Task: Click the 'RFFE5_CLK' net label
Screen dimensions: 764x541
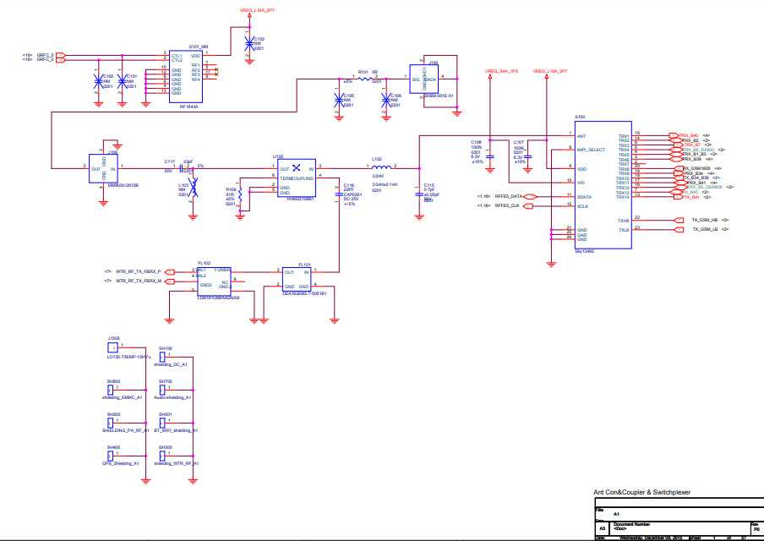Action: 507,205
